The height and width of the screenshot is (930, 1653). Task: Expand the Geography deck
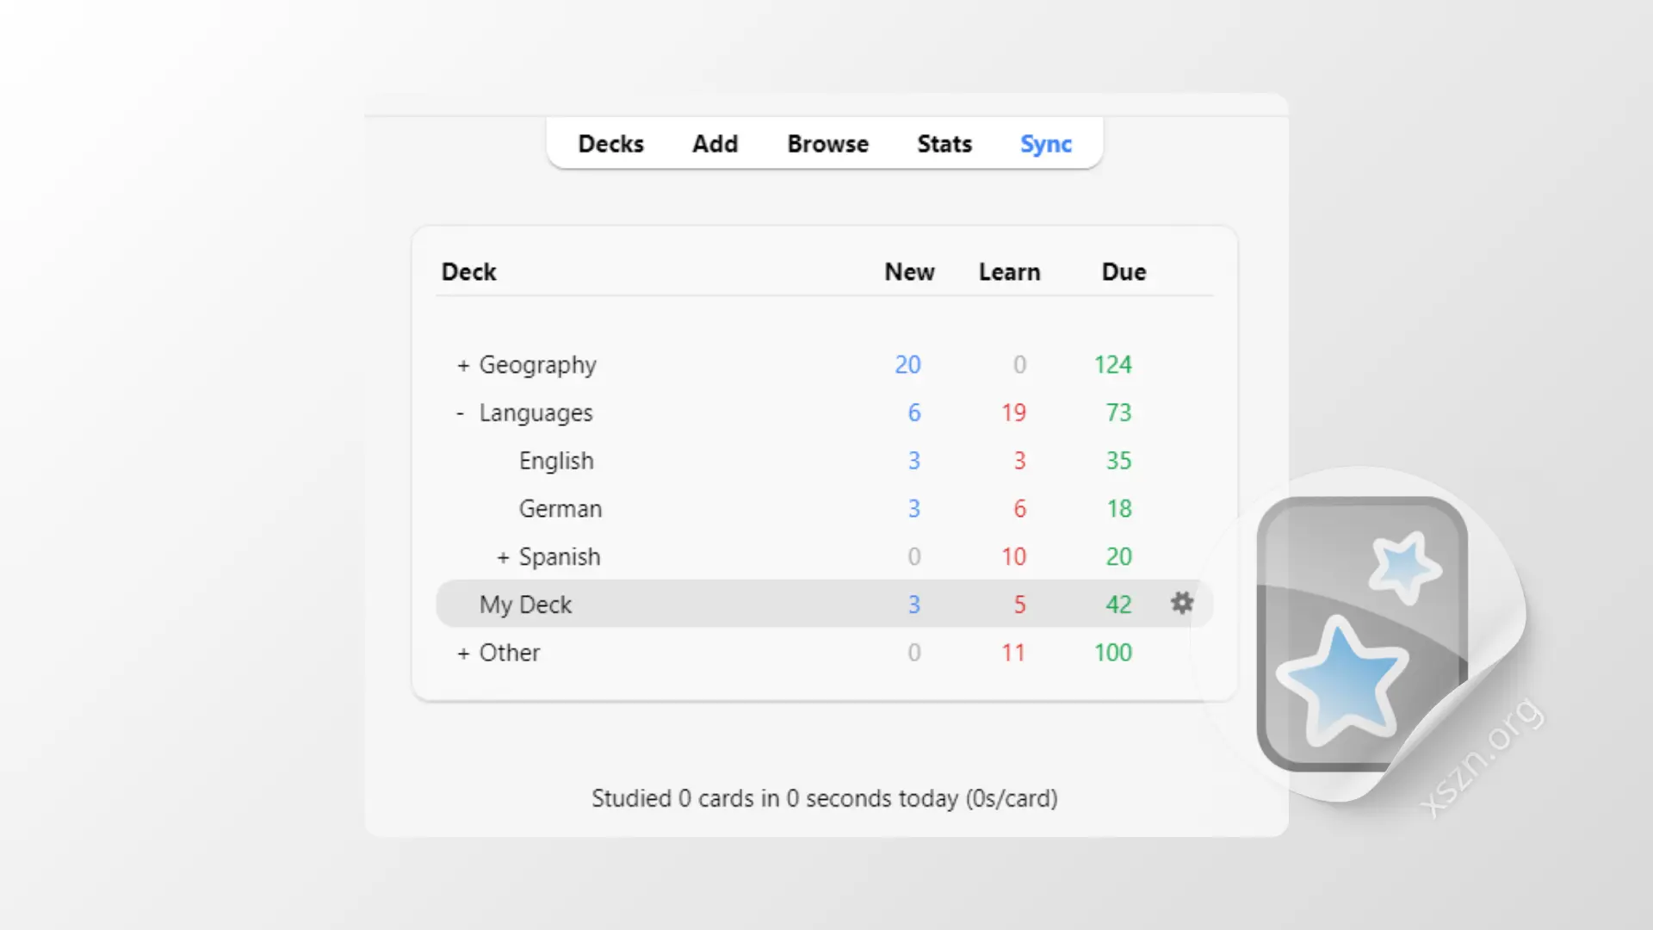461,364
